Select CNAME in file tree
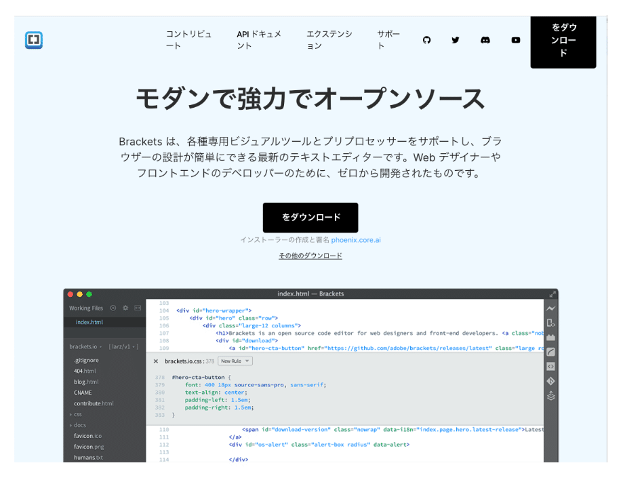Screen dimensions: 625x480 pos(83,393)
